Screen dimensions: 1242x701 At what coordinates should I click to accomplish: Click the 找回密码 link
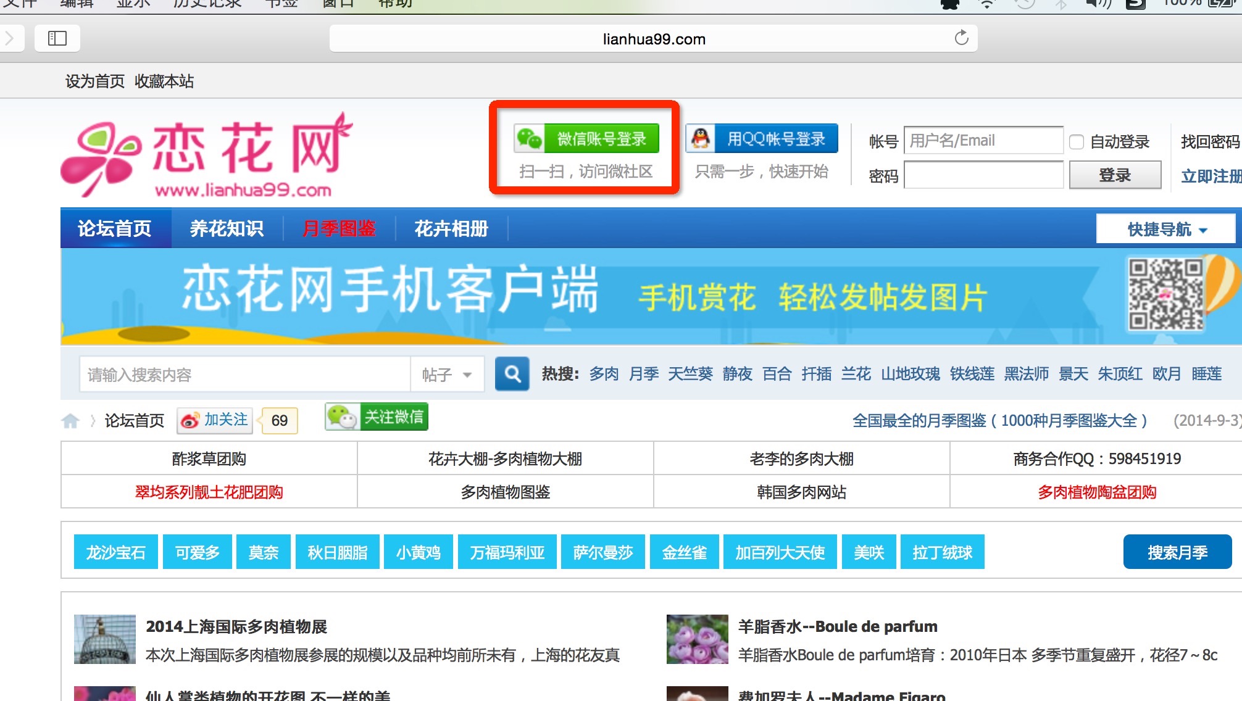click(1210, 142)
